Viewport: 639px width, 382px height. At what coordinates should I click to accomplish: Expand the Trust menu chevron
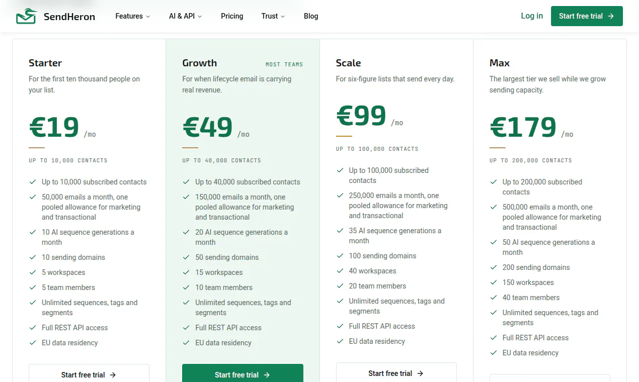pos(283,17)
